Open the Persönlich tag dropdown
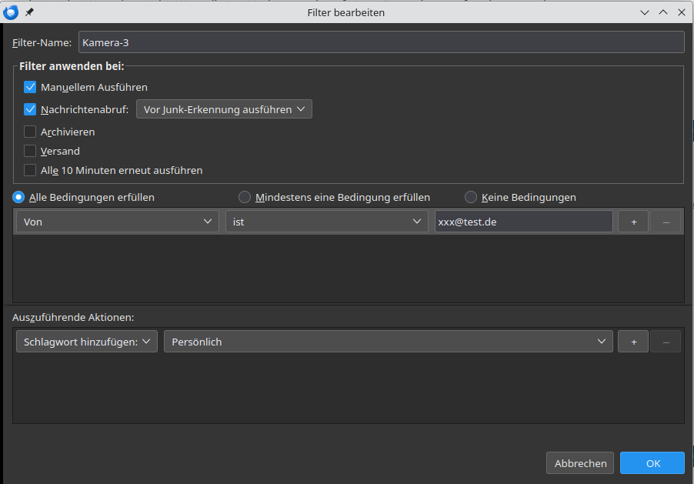This screenshot has width=694, height=484. pos(388,342)
